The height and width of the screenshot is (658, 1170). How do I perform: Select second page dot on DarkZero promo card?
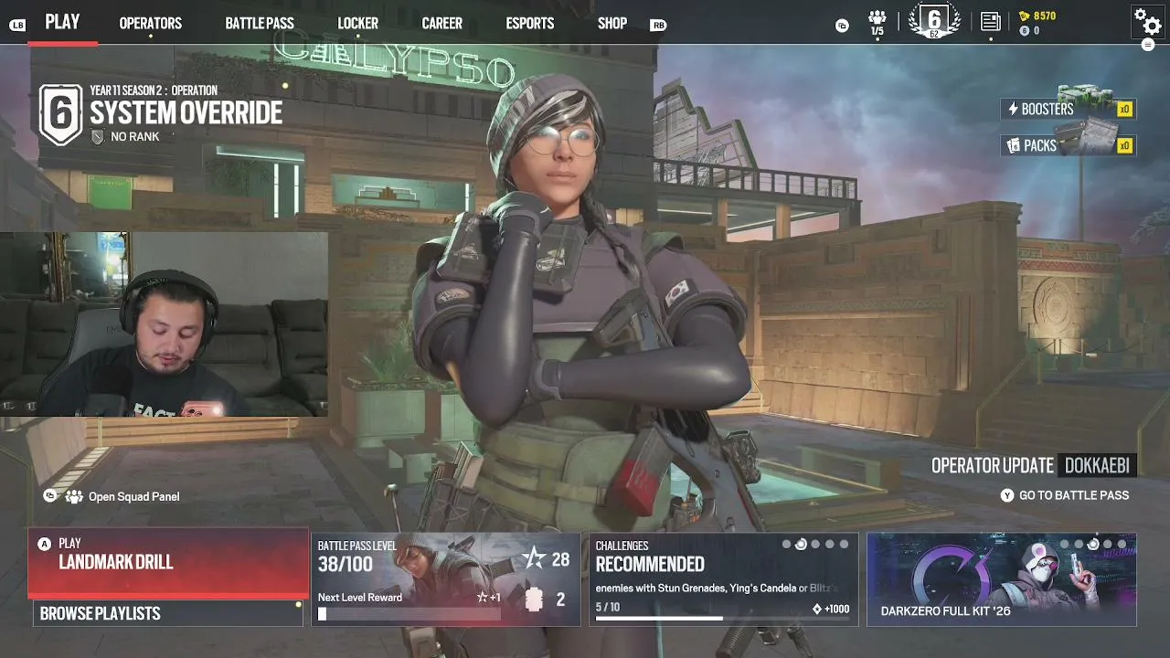(1079, 545)
